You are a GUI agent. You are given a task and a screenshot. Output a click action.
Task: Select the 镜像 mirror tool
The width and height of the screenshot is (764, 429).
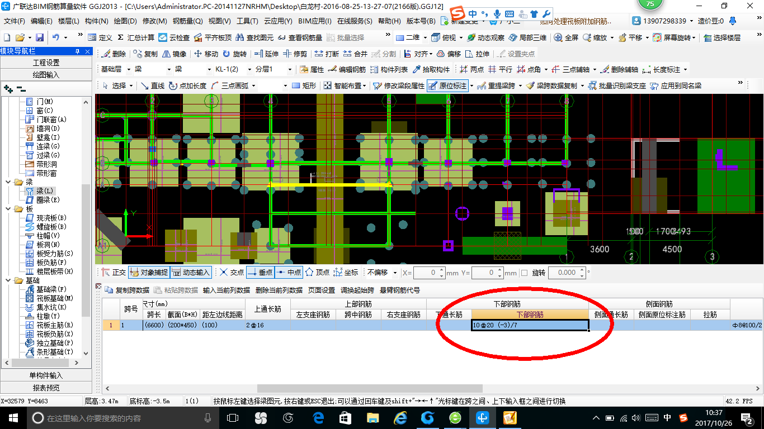[174, 54]
